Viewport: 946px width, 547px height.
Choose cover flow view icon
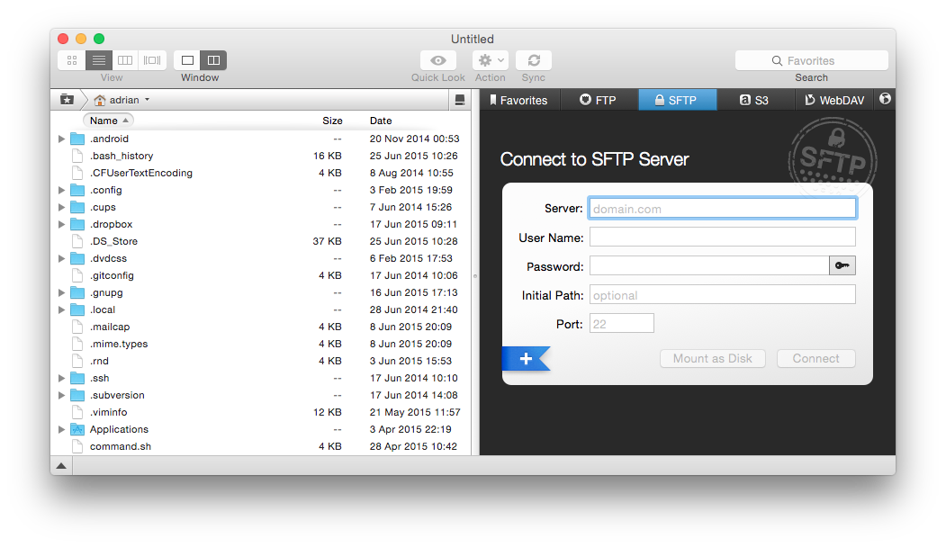152,60
